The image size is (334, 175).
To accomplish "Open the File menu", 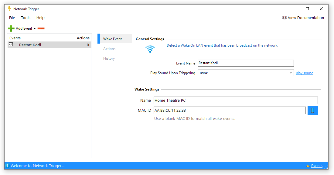I will pyautogui.click(x=12, y=18).
